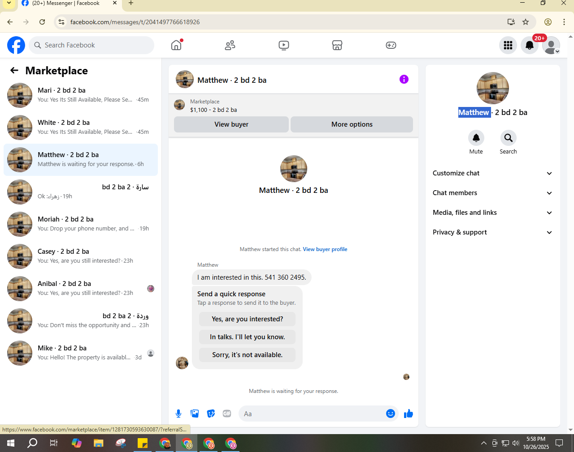
Task: Click the Marketplace listing $1,100 - 2 bd 2 ba
Action: tap(213, 110)
